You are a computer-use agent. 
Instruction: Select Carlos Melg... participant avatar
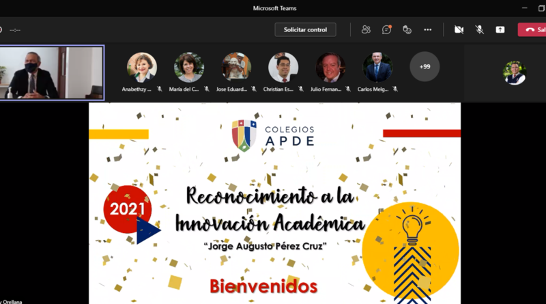tap(377, 67)
